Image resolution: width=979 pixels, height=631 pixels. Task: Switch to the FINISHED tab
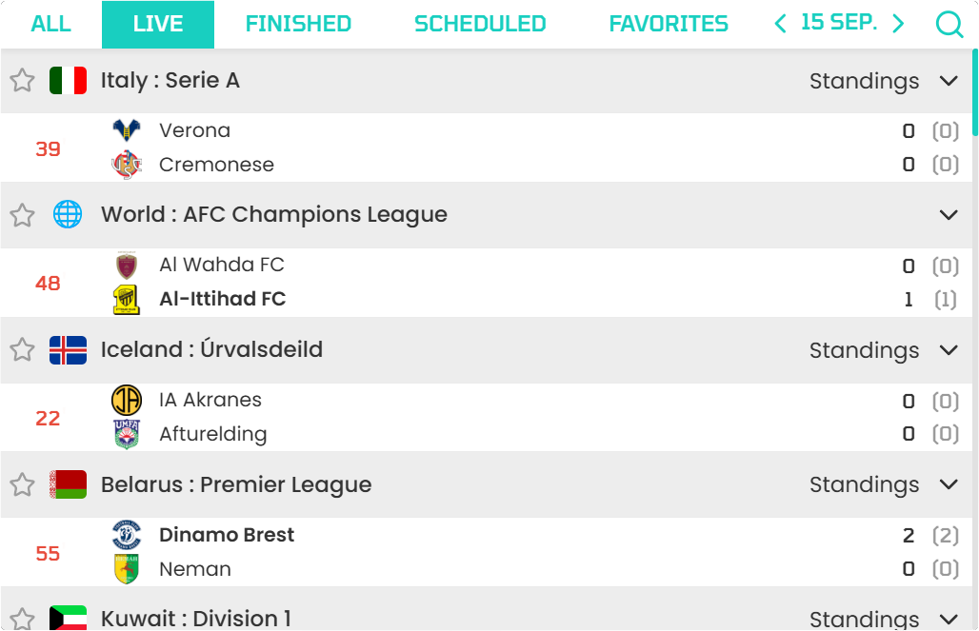coord(298,25)
